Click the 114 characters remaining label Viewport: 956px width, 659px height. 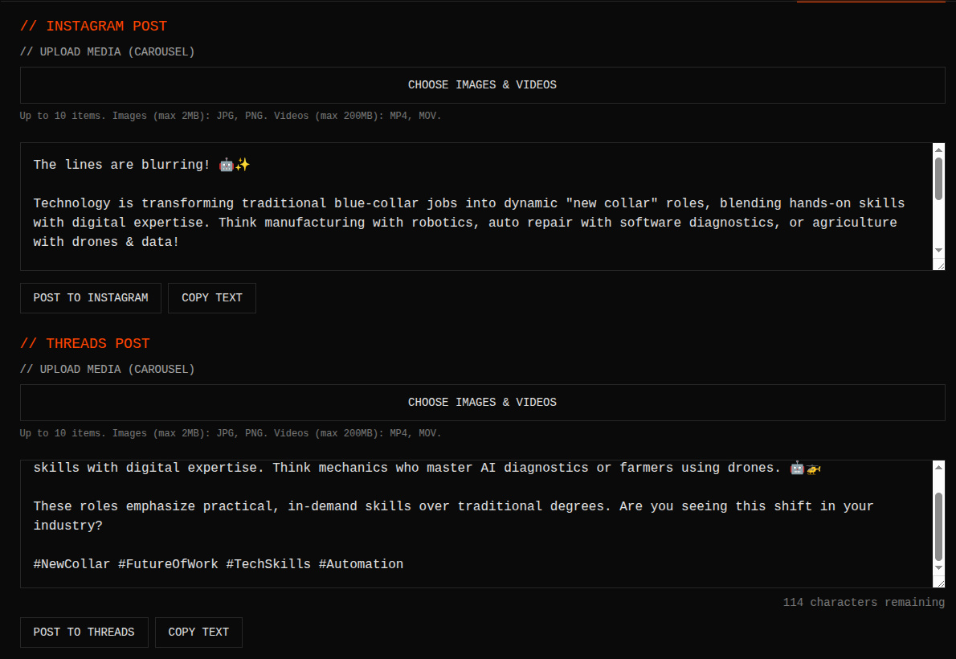tap(863, 602)
